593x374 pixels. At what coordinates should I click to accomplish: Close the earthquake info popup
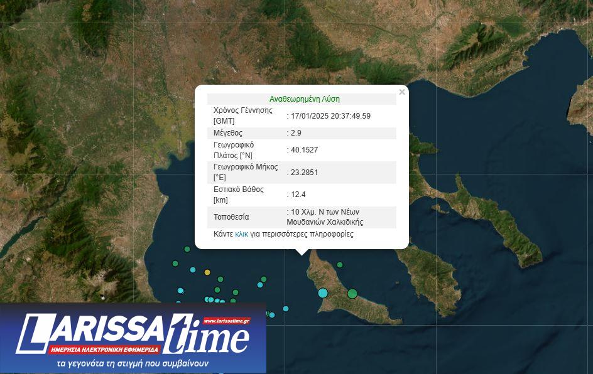pos(402,92)
